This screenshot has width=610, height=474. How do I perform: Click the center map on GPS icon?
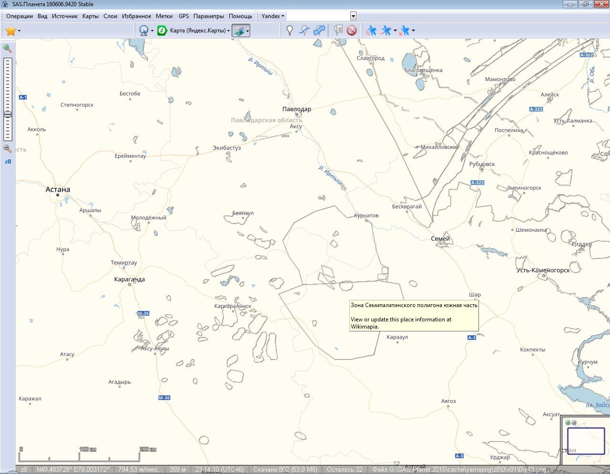(405, 31)
